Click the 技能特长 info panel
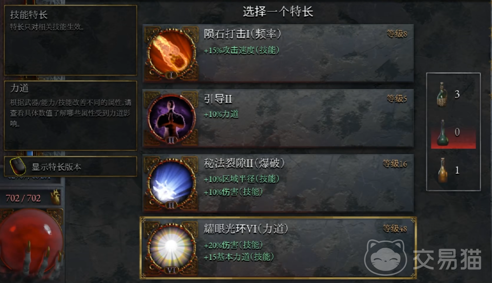The image size is (492, 283). pos(70,40)
